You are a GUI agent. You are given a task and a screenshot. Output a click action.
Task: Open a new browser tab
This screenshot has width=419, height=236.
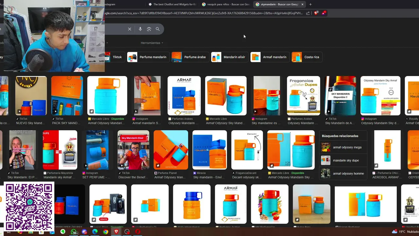[x=310, y=4]
